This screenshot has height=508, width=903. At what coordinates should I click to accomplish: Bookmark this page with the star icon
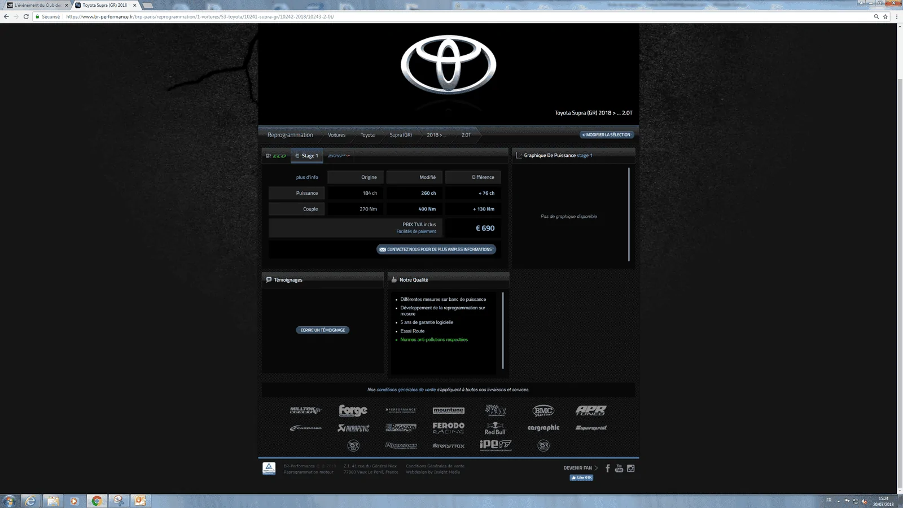point(886,16)
